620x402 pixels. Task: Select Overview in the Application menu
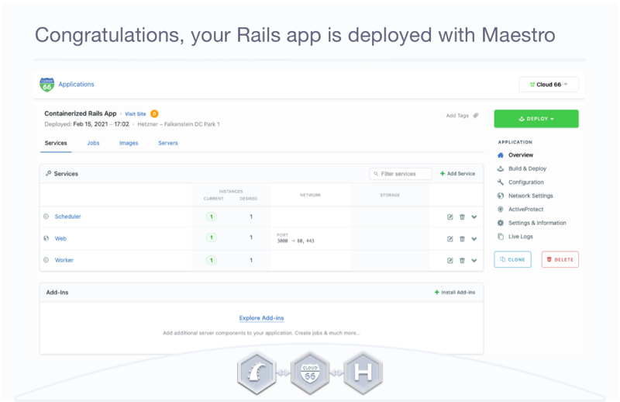[x=521, y=155]
